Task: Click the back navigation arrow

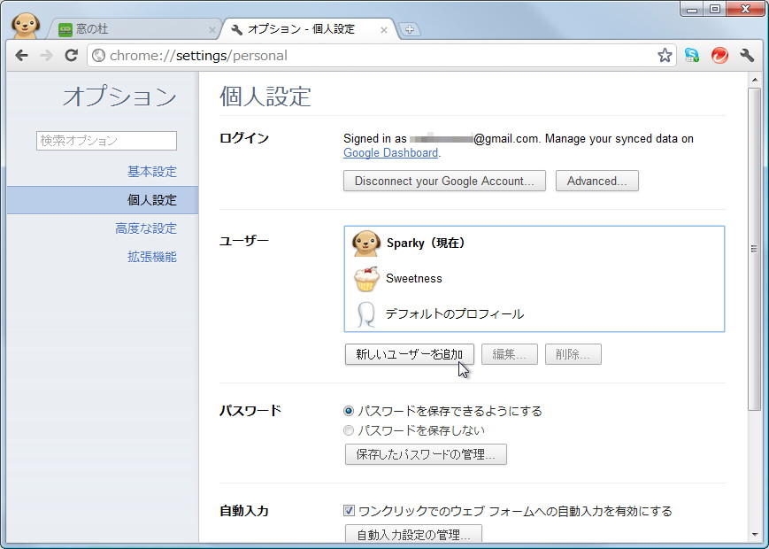Action: pyautogui.click(x=21, y=55)
